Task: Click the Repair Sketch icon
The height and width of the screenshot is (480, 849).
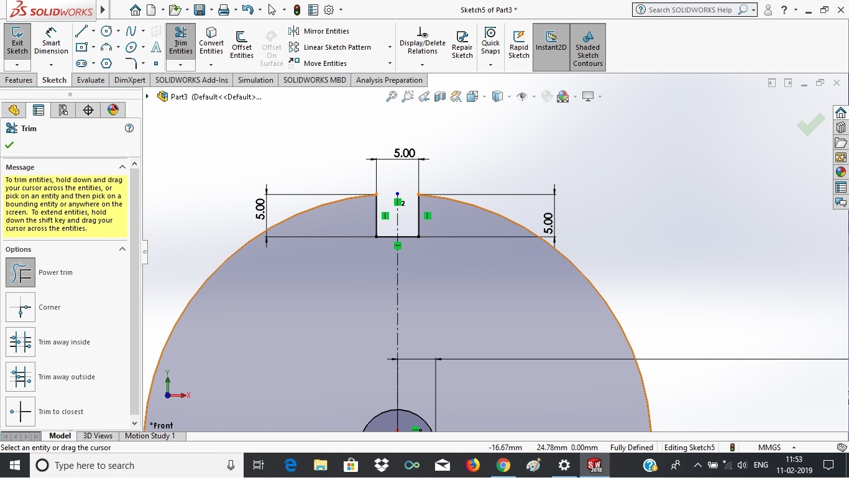Action: (x=462, y=45)
